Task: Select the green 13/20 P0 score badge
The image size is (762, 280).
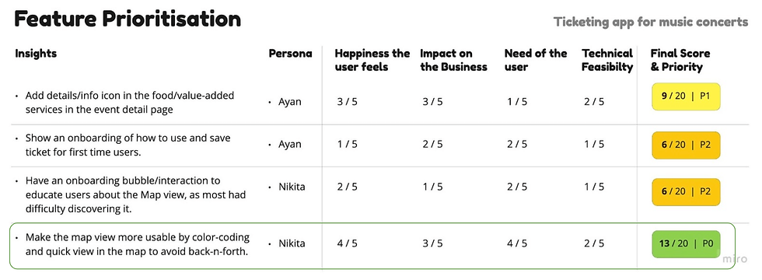Action: tap(686, 244)
